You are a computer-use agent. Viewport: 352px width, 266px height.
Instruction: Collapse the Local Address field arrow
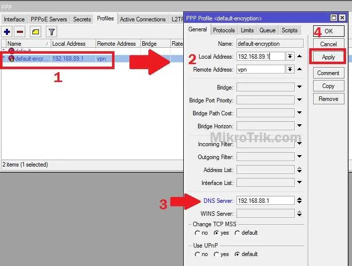click(x=299, y=56)
